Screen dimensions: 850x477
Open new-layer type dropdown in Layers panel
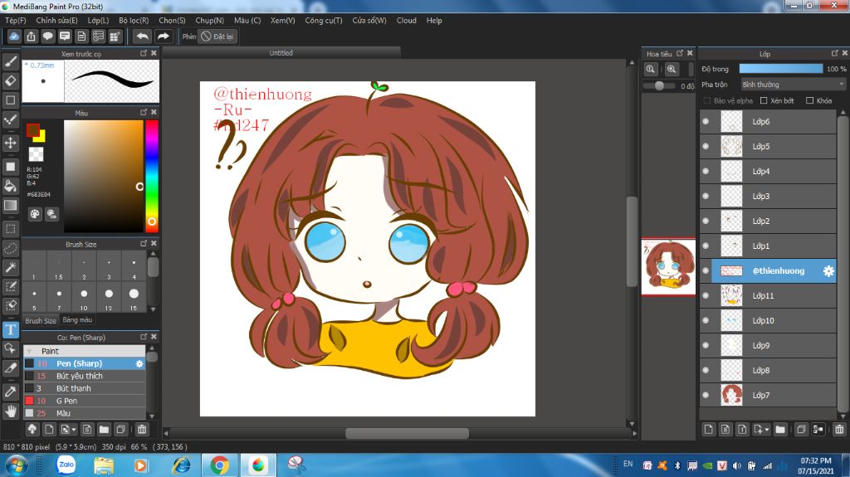pyautogui.click(x=767, y=430)
